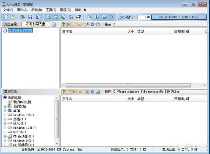Open the 操作(A) menu

point(22,10)
